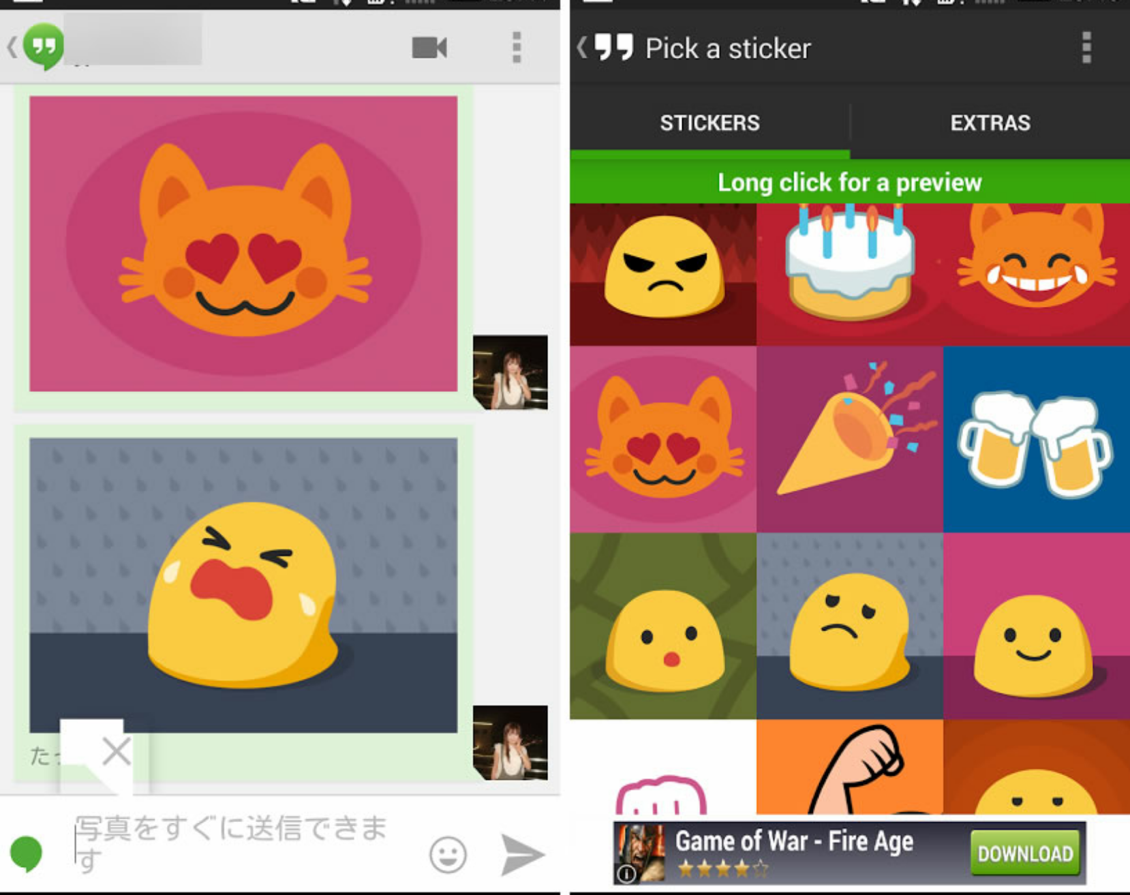Image resolution: width=1130 pixels, height=895 pixels.
Task: Open the sticker picker overflow menu
Action: [1086, 48]
